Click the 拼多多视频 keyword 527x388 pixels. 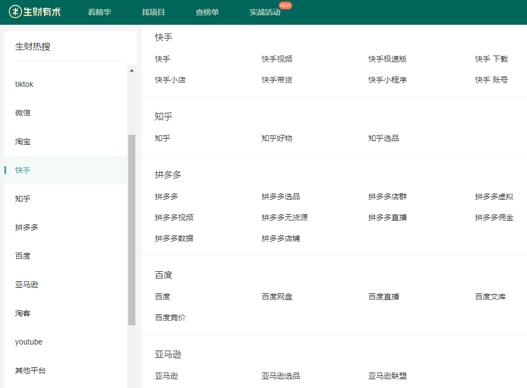pyautogui.click(x=174, y=217)
